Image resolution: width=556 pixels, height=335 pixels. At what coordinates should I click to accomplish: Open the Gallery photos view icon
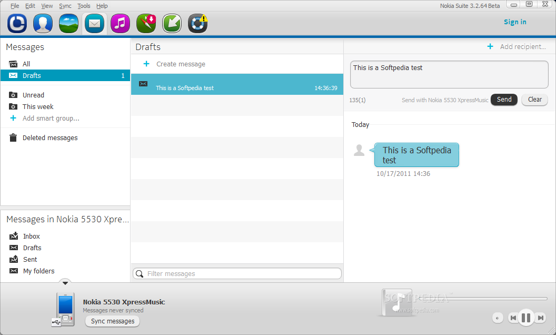68,23
